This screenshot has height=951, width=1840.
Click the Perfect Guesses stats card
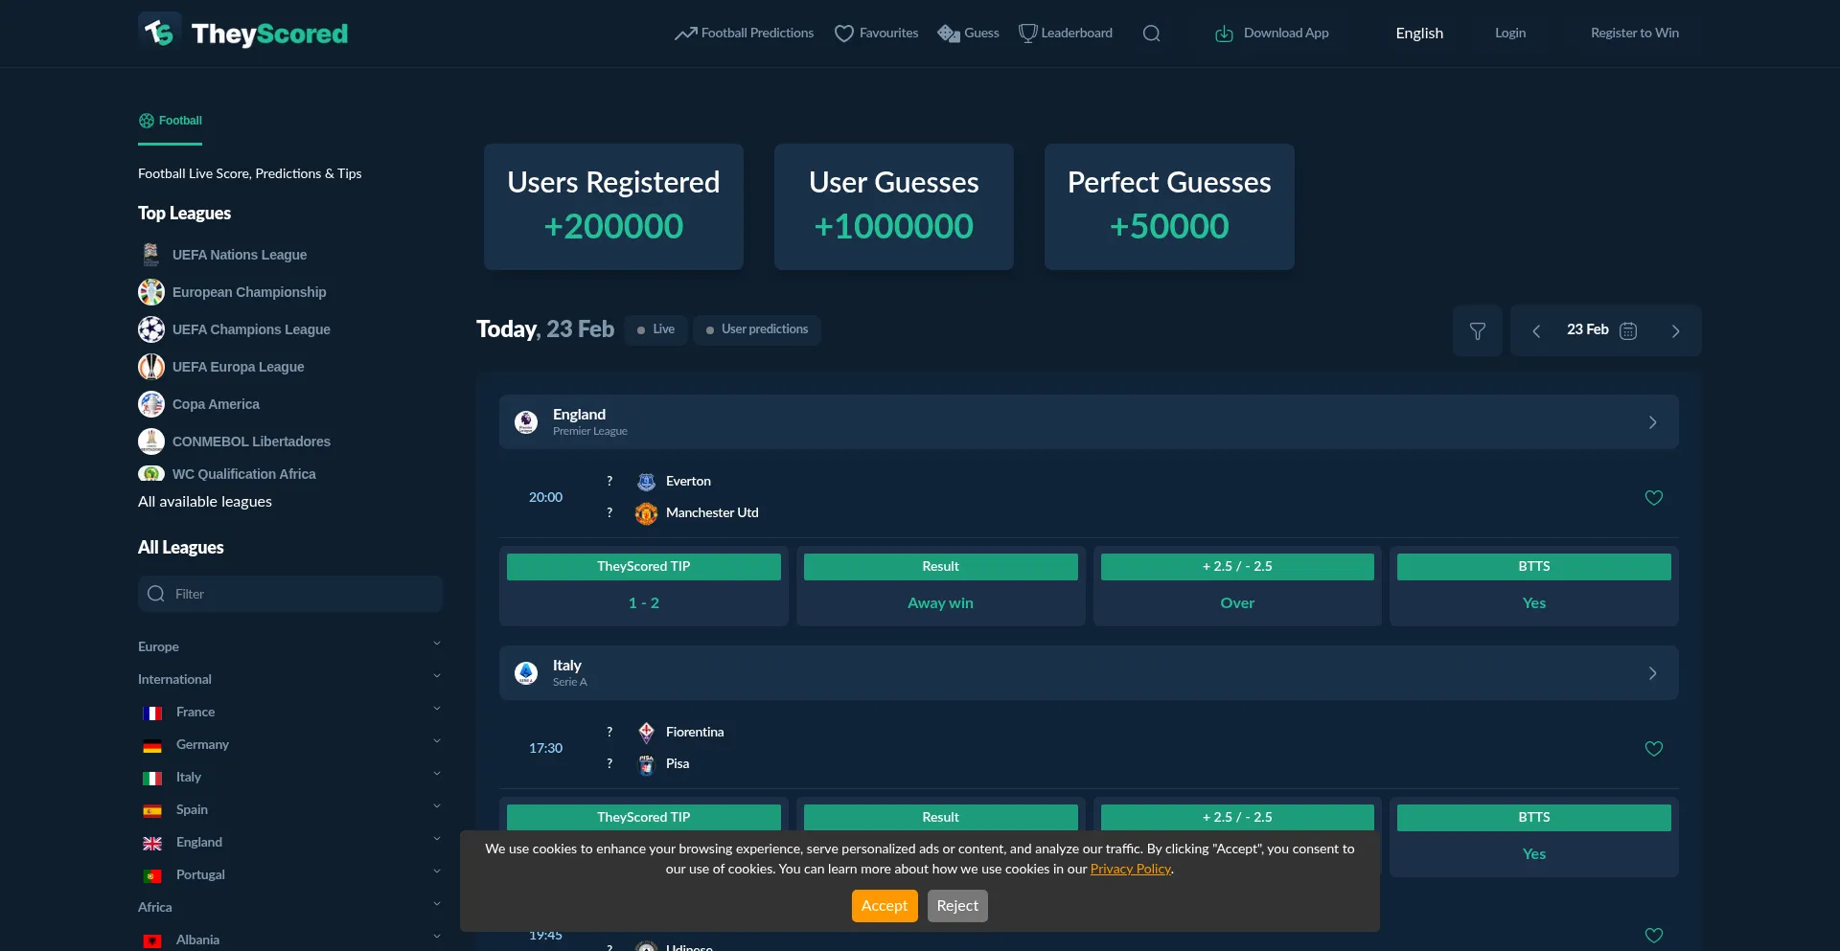[1169, 207]
